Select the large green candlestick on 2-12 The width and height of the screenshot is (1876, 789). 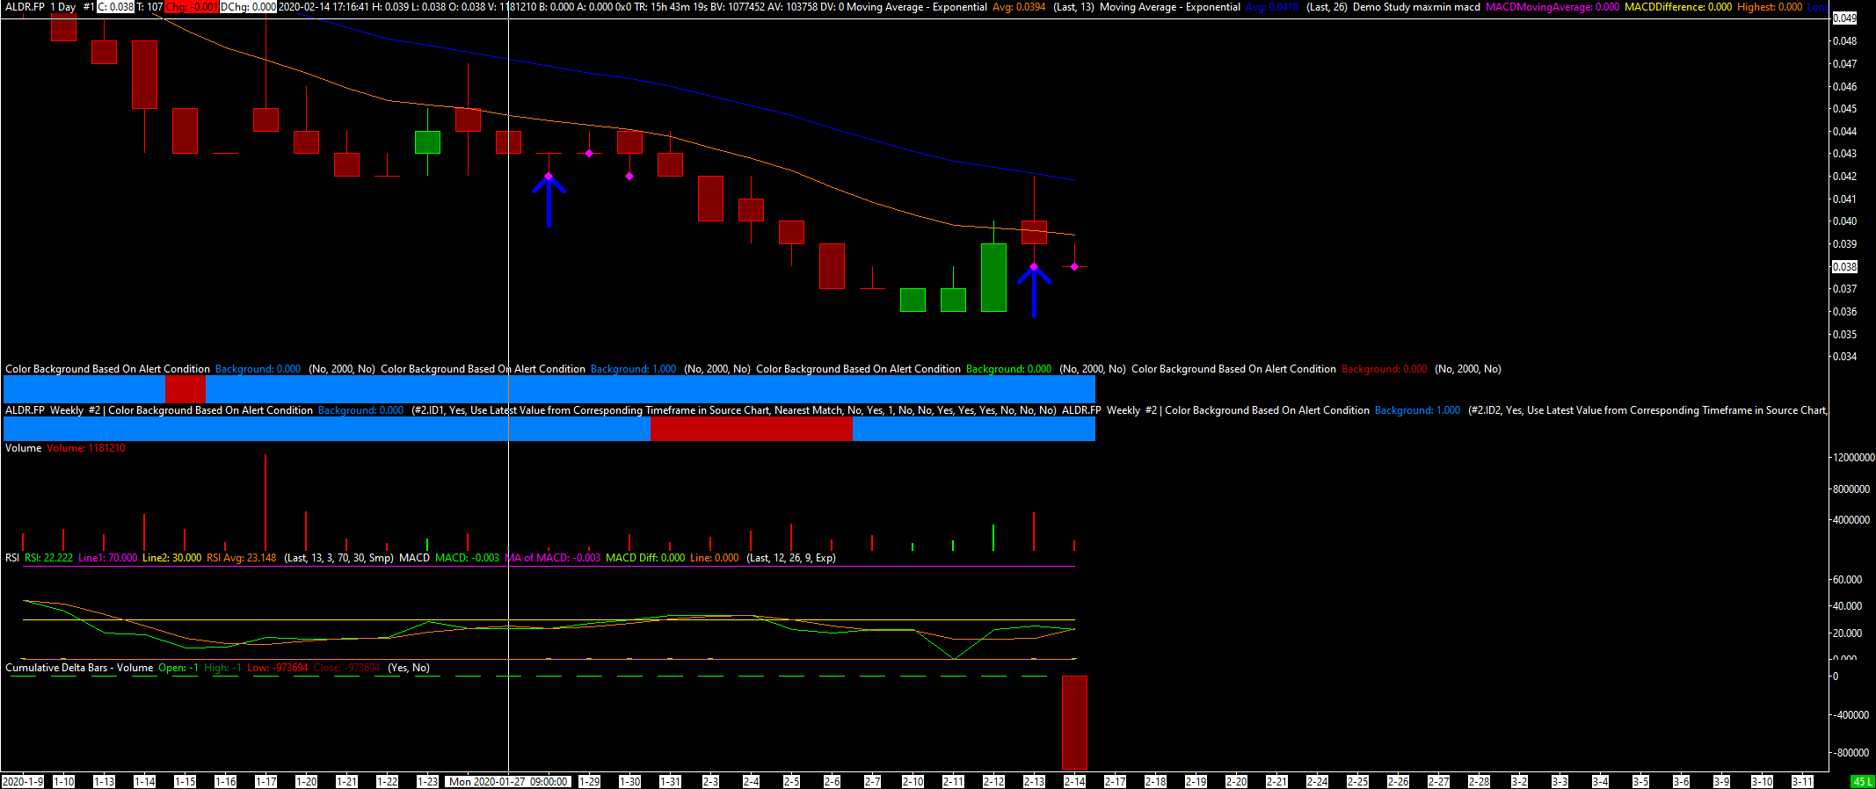(x=993, y=278)
